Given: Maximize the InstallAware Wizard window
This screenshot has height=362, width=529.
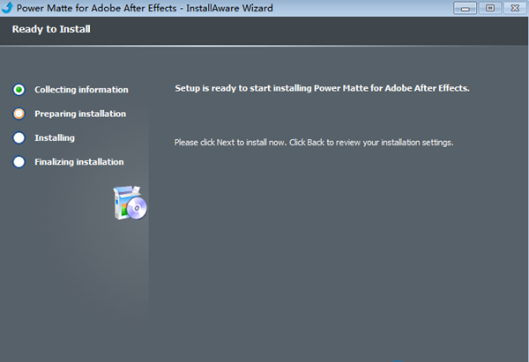Looking at the screenshot, I should coord(490,8).
